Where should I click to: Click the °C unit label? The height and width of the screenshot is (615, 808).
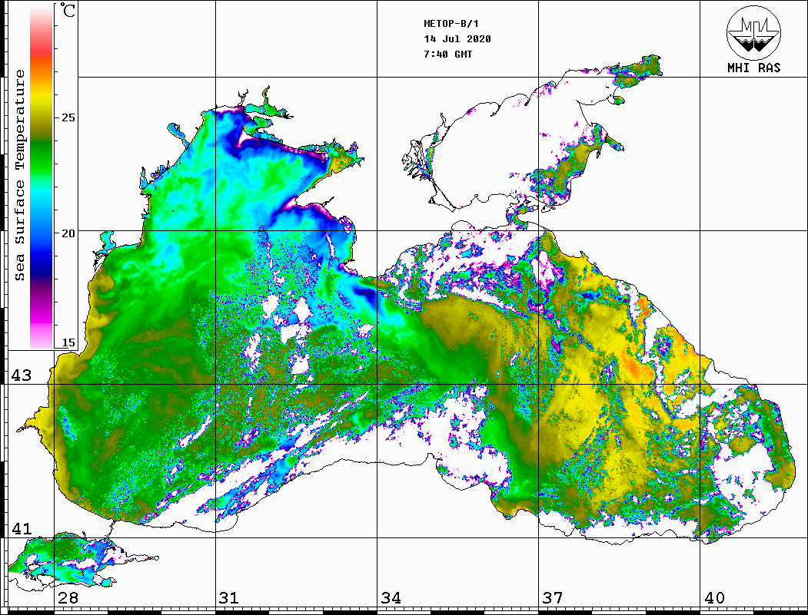[x=68, y=10]
